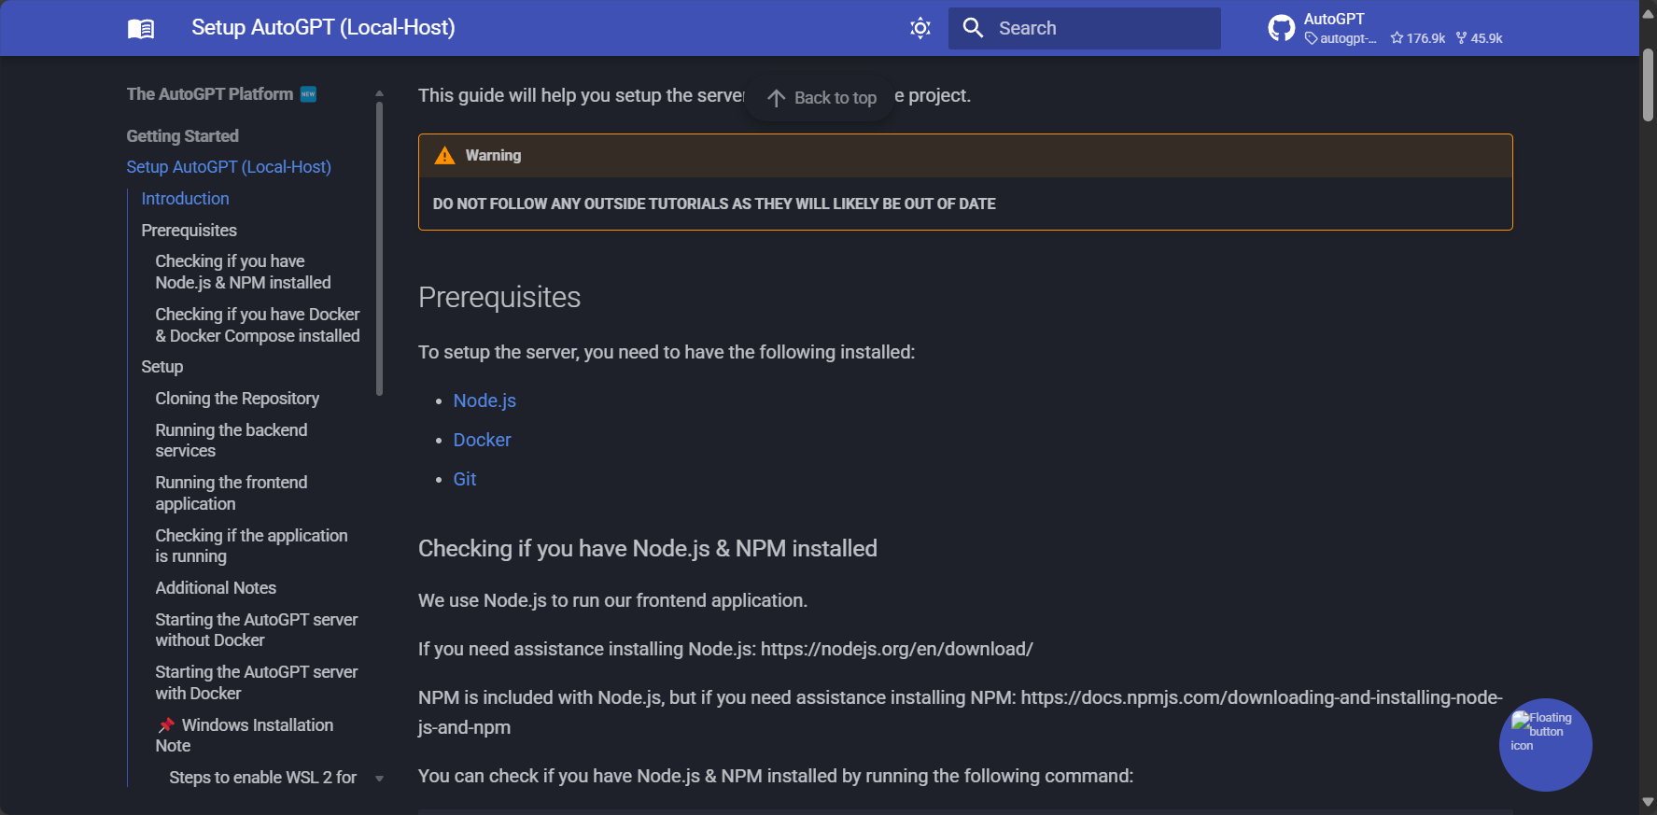
Task: Open Starting the AutoGPT server without Docker
Action: [x=256, y=630]
